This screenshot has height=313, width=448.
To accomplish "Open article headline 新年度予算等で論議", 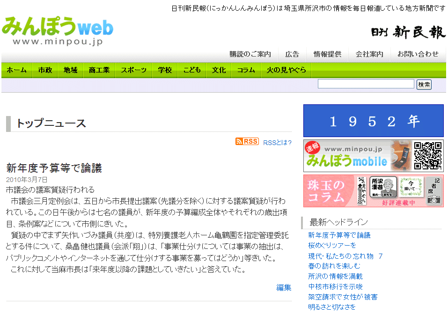I will click(x=54, y=168).
